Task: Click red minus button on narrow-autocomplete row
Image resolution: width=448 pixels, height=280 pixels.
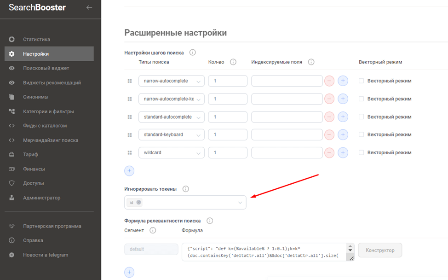Action: (x=329, y=81)
